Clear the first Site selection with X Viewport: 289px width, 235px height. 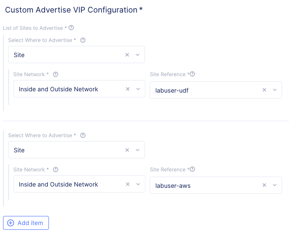tap(127, 55)
